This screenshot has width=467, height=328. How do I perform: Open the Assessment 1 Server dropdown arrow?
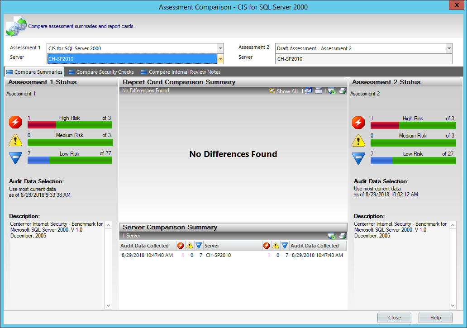[x=220, y=59]
